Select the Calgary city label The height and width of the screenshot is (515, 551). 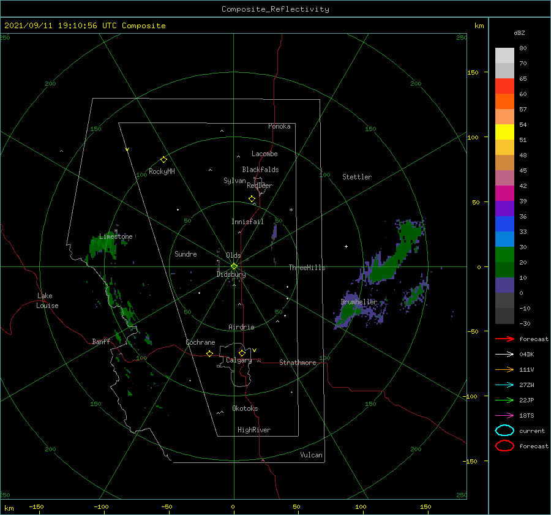tap(239, 360)
